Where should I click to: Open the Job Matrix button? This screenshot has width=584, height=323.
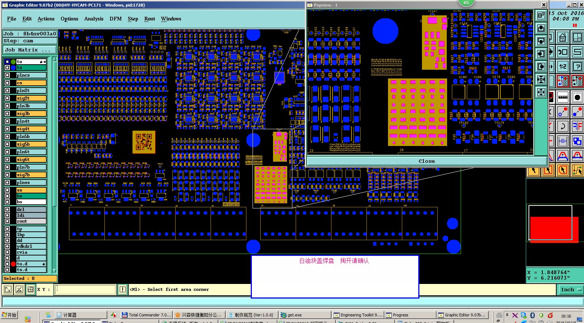(30, 50)
